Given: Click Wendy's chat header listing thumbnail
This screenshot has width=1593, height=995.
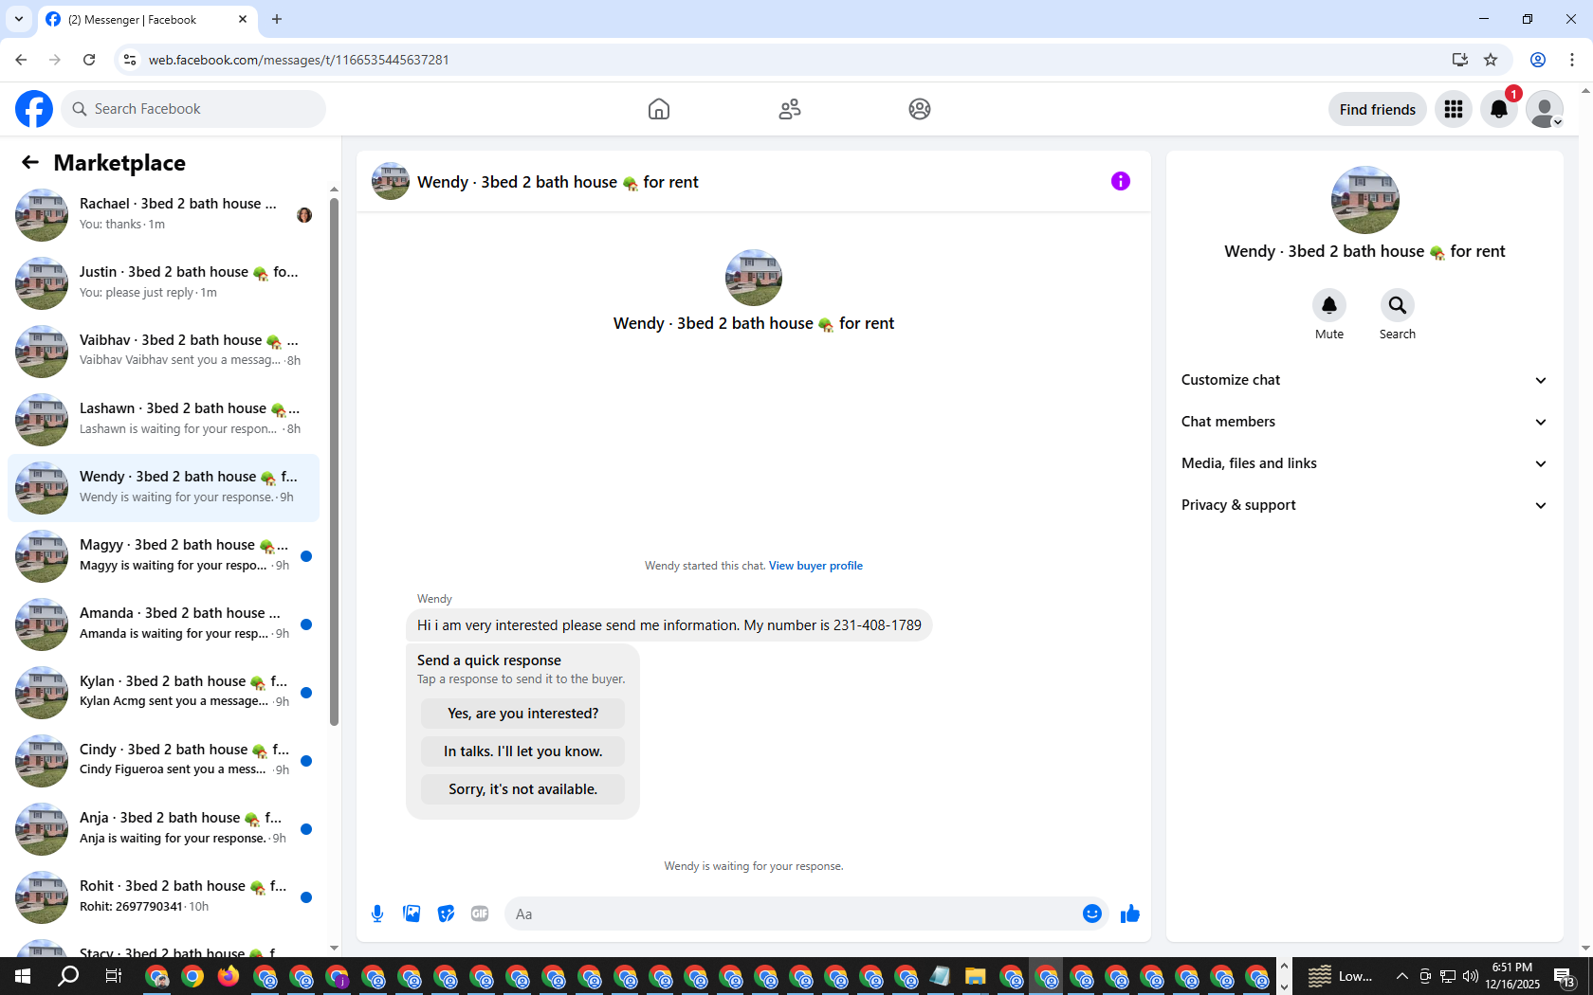Looking at the screenshot, I should click(x=391, y=181).
